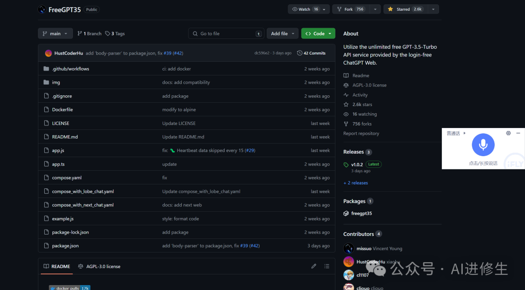Open the Dockerfile file link
The height and width of the screenshot is (290, 525).
point(62,109)
